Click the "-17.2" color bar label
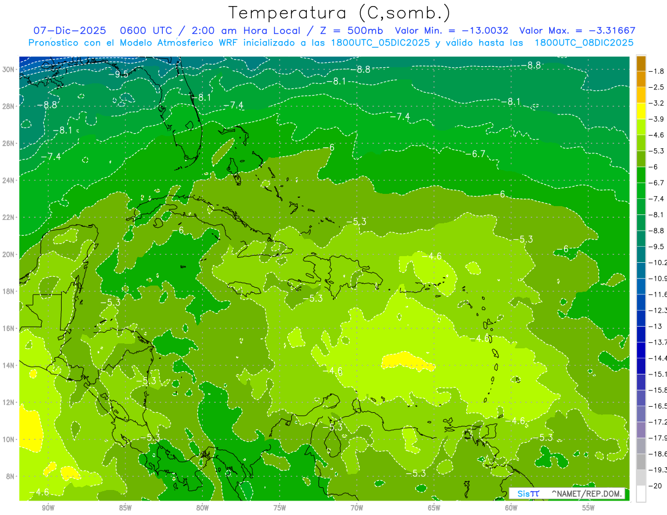 658,422
